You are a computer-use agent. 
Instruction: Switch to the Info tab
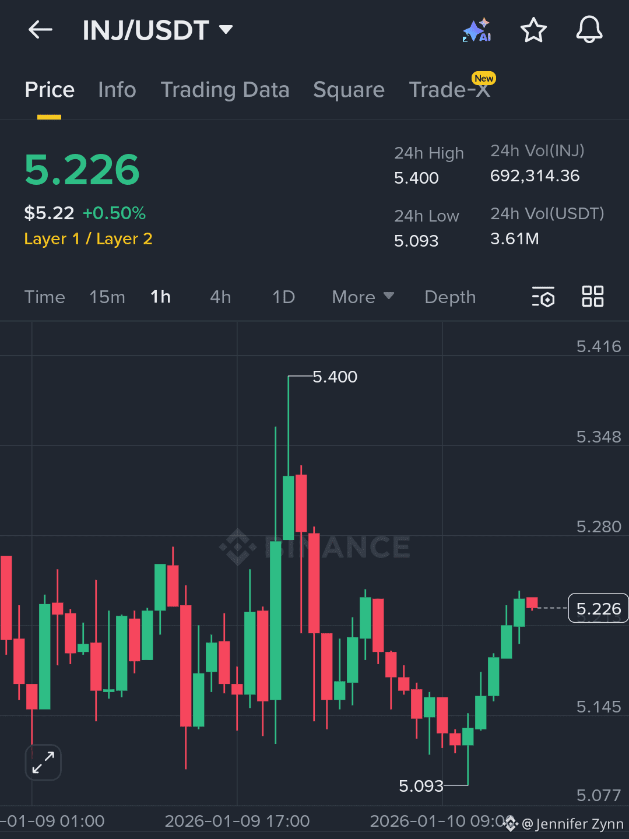(x=117, y=90)
